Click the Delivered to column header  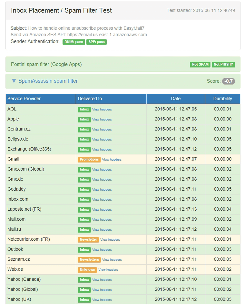click(x=111, y=99)
